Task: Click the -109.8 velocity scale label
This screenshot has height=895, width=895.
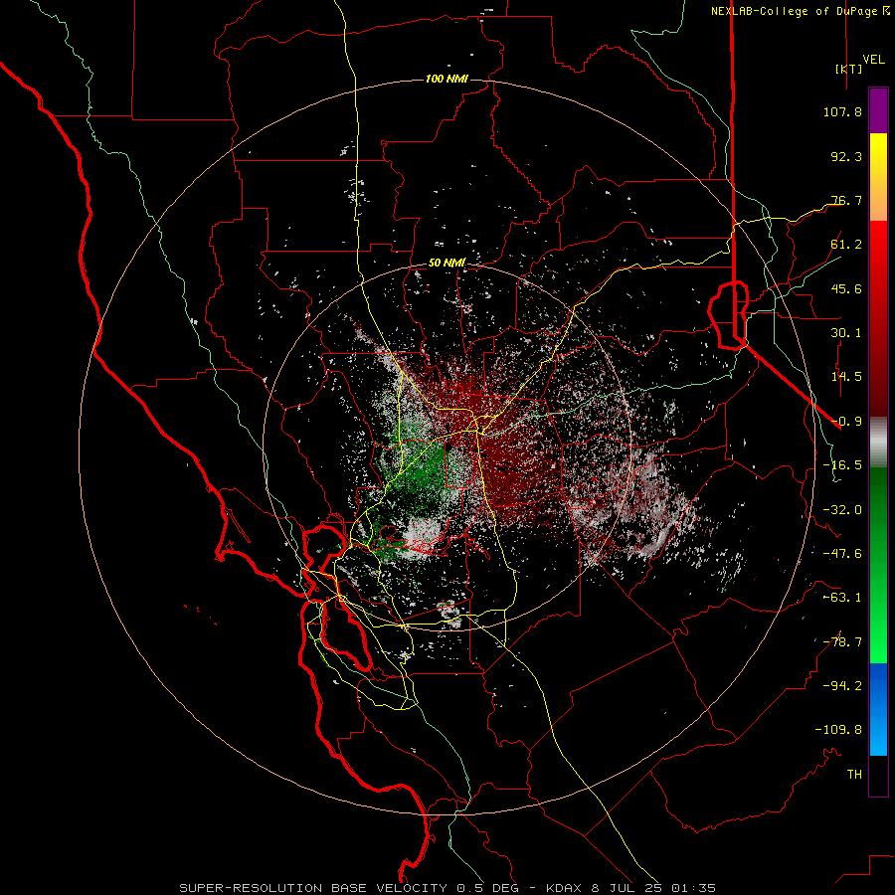Action: tap(838, 730)
